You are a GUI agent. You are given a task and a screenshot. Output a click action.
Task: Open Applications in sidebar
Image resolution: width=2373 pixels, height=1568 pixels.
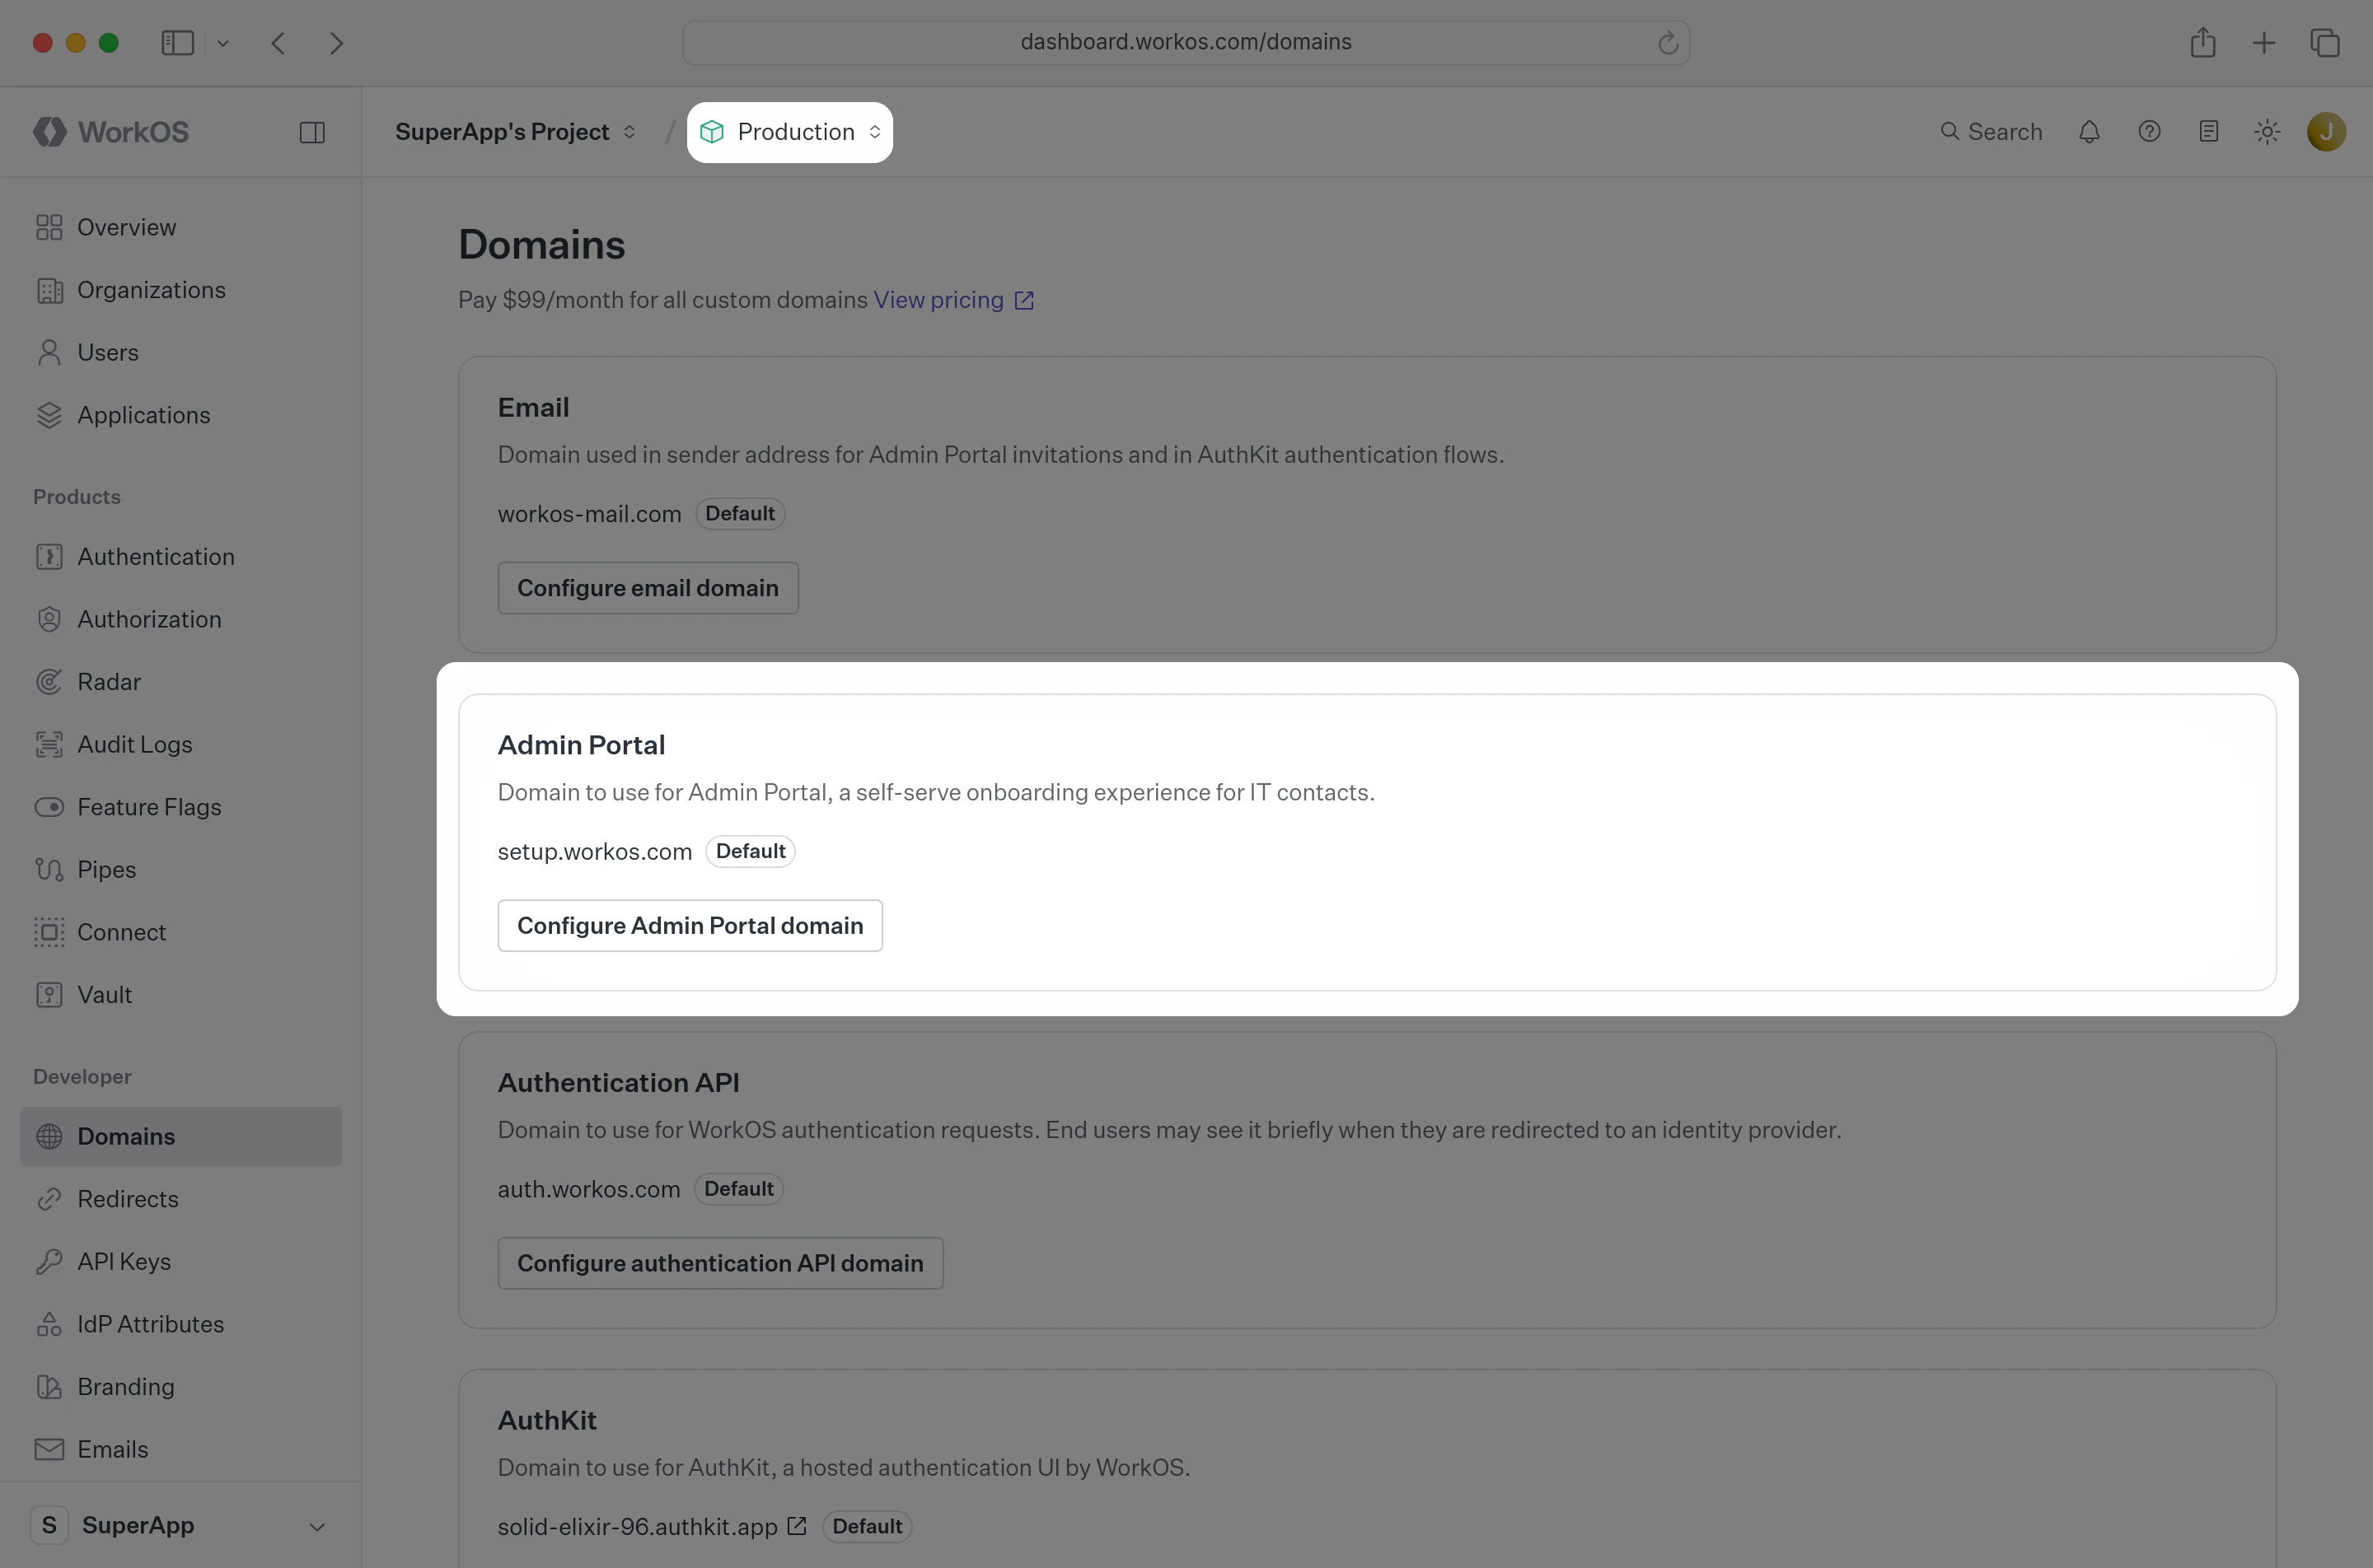click(x=181, y=415)
